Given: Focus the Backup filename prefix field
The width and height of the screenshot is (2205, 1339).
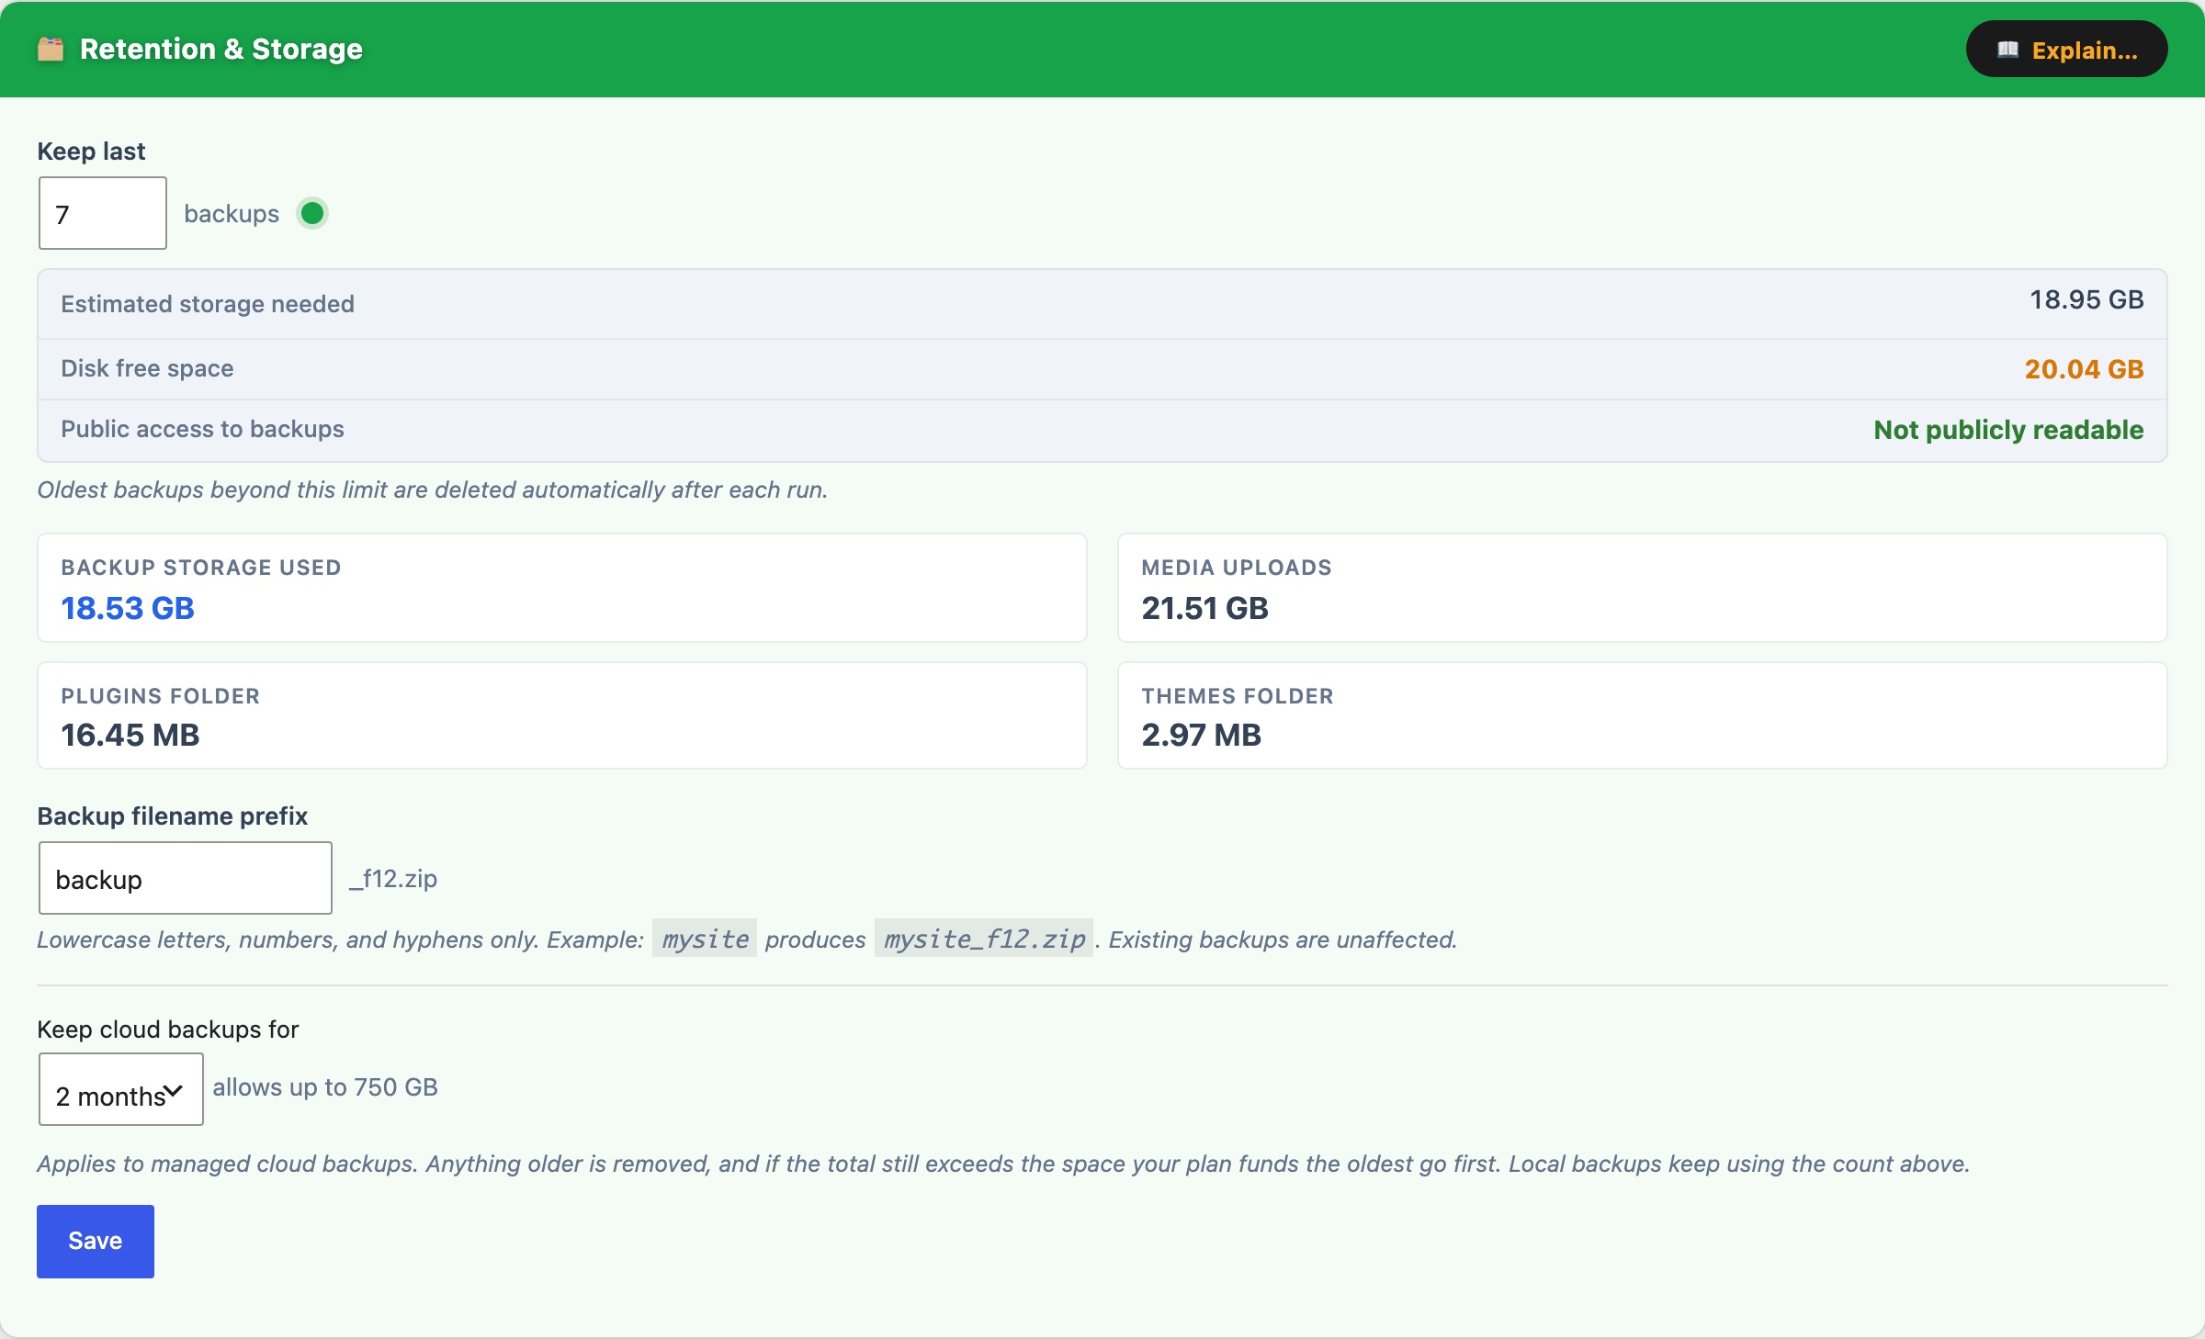Looking at the screenshot, I should click(x=186, y=878).
